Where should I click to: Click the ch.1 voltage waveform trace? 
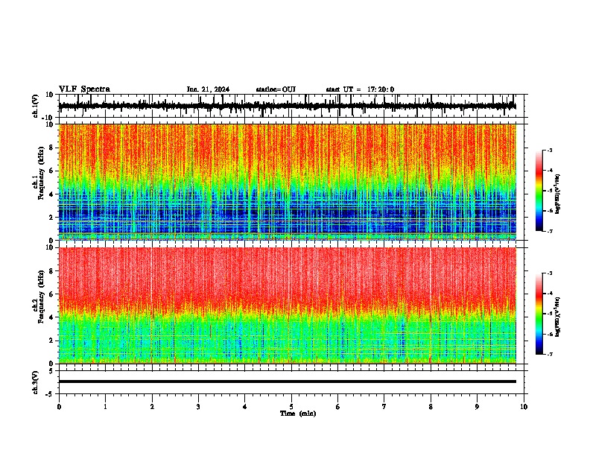pyautogui.click(x=287, y=106)
